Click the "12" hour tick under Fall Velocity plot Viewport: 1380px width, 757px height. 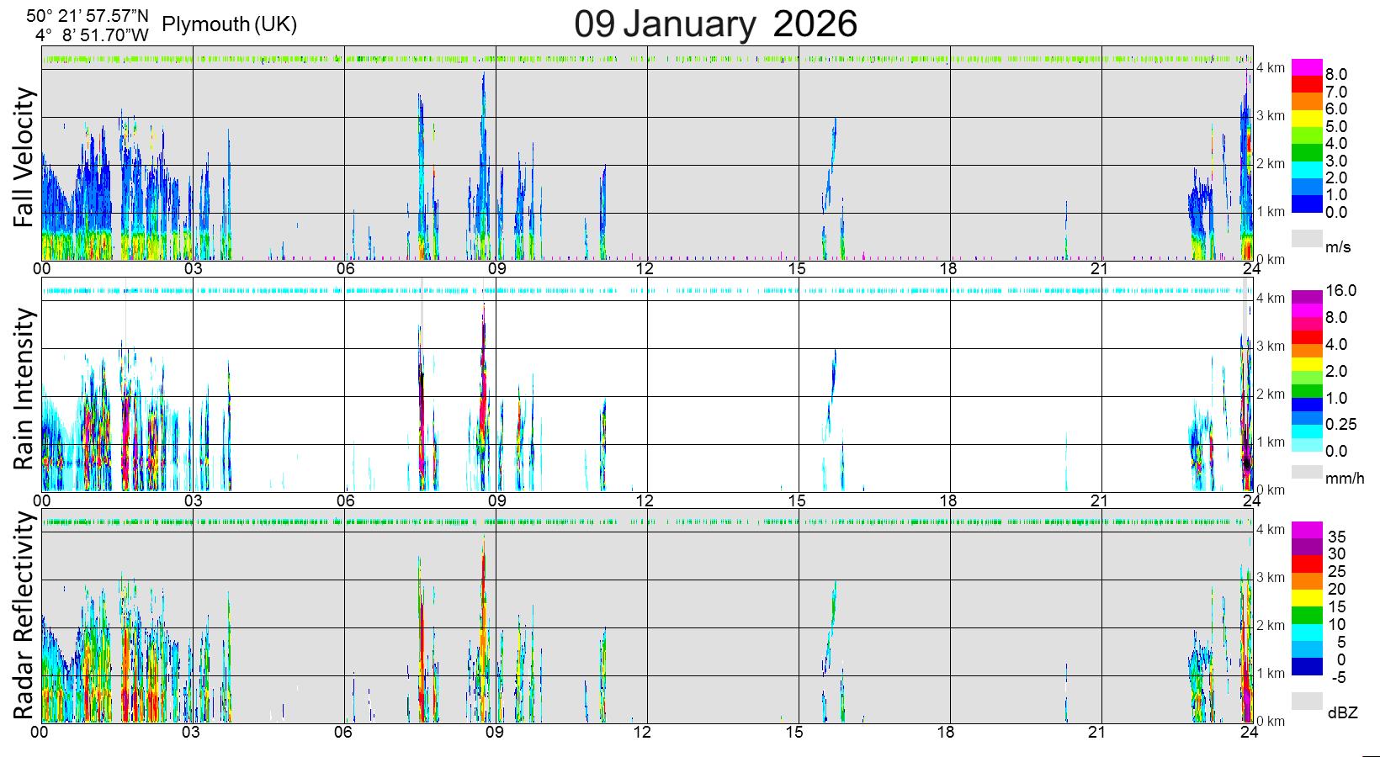coord(645,268)
